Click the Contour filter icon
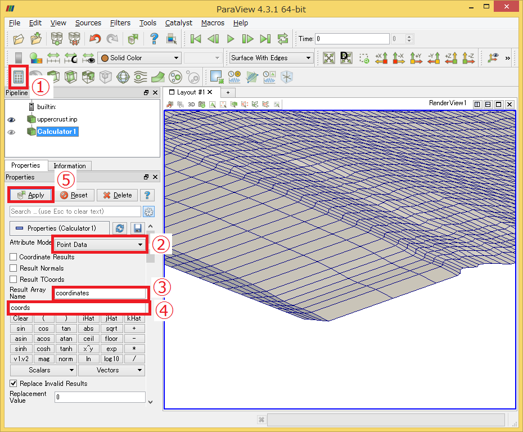The width and height of the screenshot is (523, 432). point(36,77)
